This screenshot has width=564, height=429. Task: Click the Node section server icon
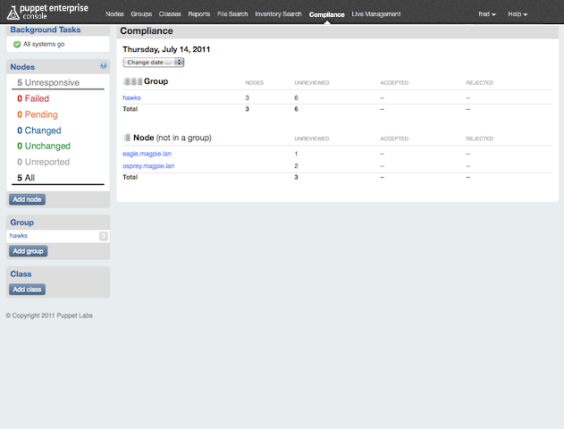(126, 138)
